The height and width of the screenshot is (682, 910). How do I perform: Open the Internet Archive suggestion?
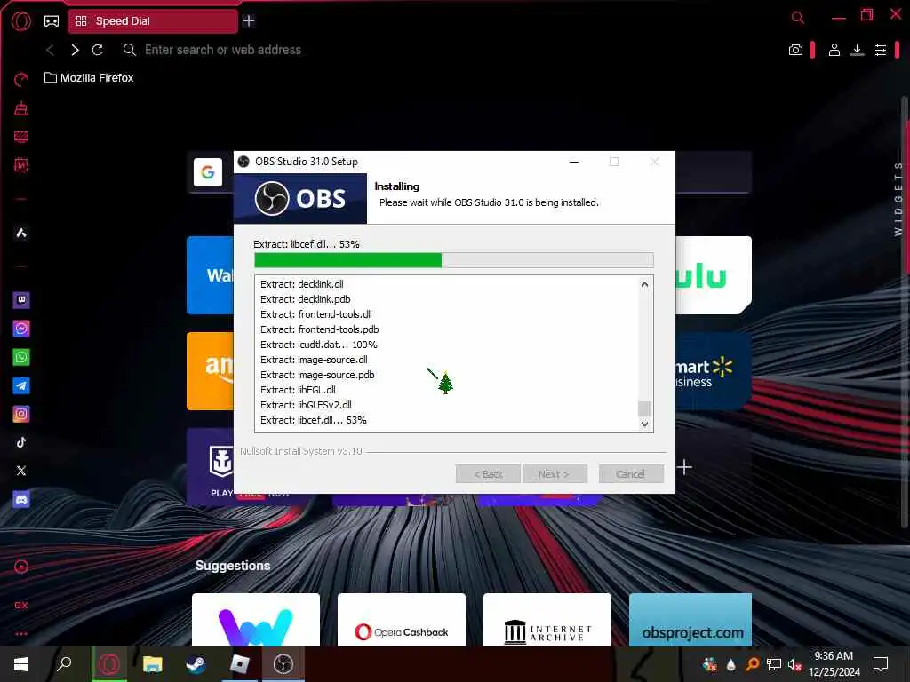coord(547,619)
